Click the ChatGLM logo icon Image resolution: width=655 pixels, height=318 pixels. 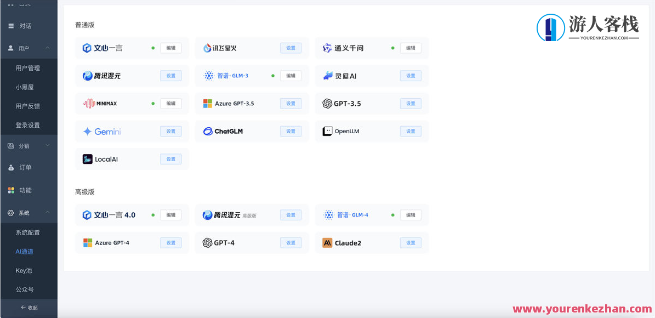(x=209, y=131)
